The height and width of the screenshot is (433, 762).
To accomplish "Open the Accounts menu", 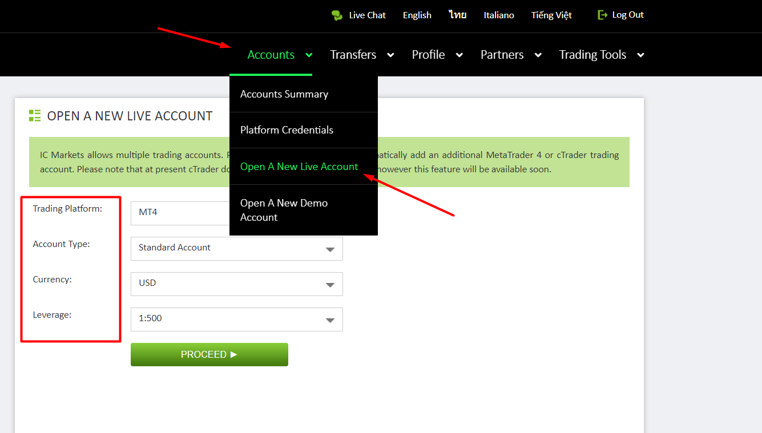I will (271, 55).
